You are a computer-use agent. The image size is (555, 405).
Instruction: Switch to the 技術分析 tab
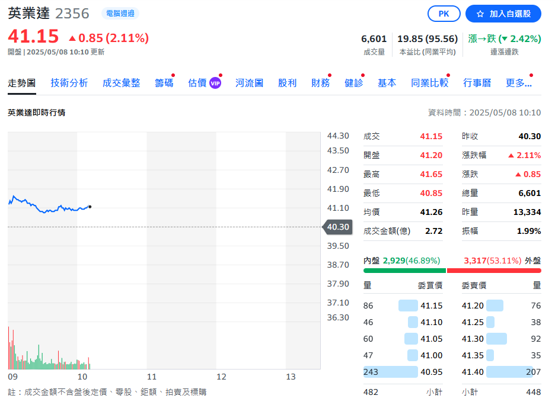pos(69,83)
